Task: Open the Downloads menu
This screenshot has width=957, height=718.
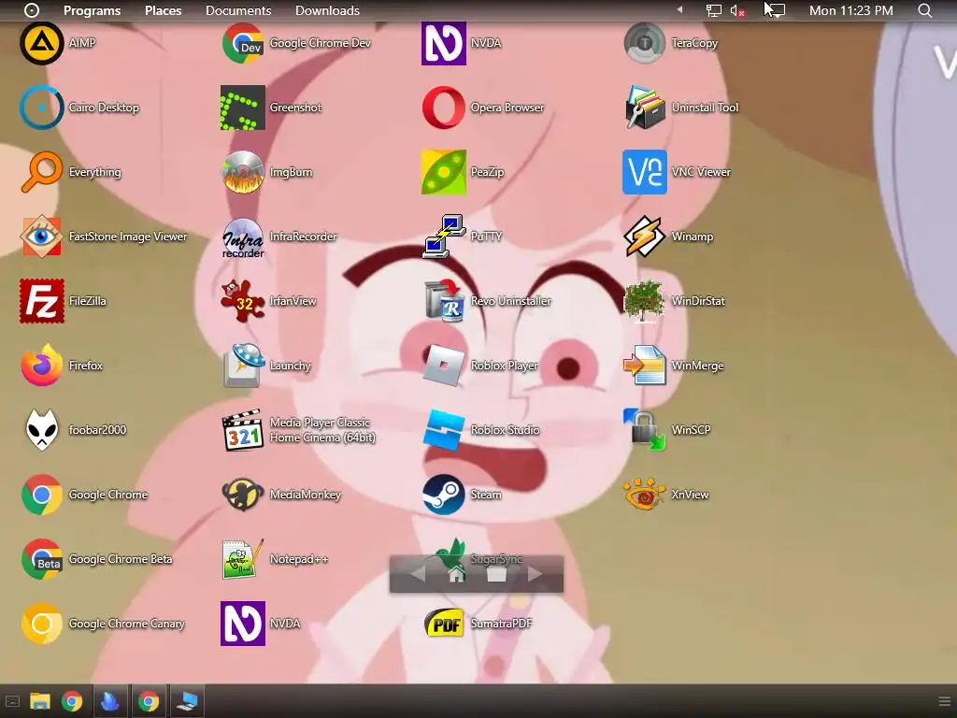Action: point(327,10)
